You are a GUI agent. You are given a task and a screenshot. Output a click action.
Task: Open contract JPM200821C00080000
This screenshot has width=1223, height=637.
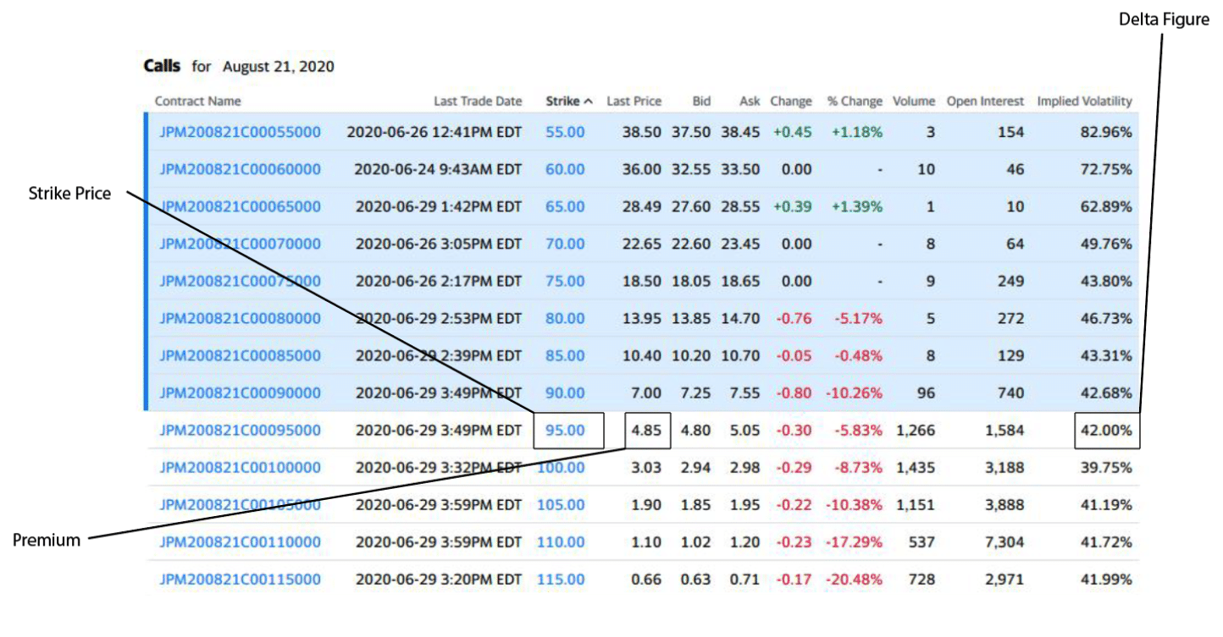point(241,318)
